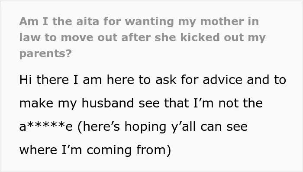Select the word "make" starting the second body line
Viewport: 303px width, 172px height.
coord(36,103)
